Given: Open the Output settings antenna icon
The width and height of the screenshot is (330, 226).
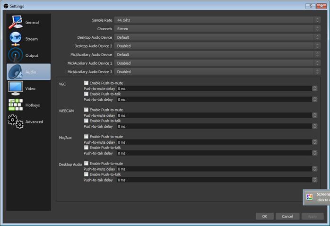Looking at the screenshot, I should click(x=16, y=55).
